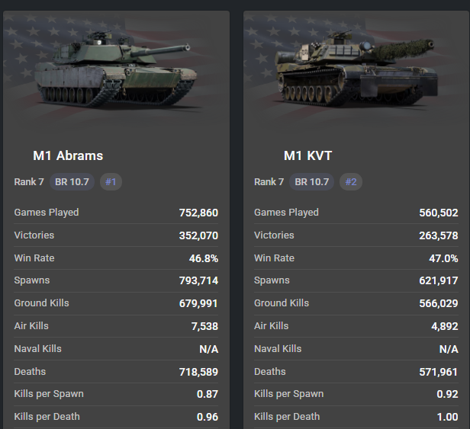The width and height of the screenshot is (470, 429).
Task: Open the M1 Abrams title link
Action: (x=68, y=155)
